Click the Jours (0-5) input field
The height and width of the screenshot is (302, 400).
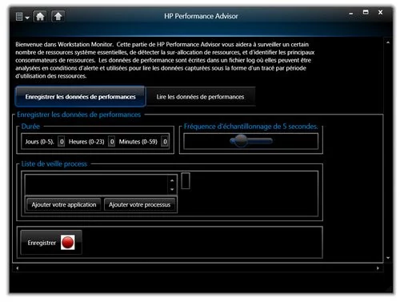62,142
